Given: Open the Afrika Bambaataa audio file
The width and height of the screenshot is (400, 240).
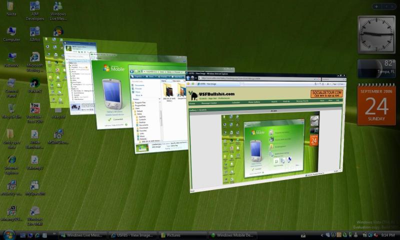Looking at the screenshot, I should click(35, 139).
